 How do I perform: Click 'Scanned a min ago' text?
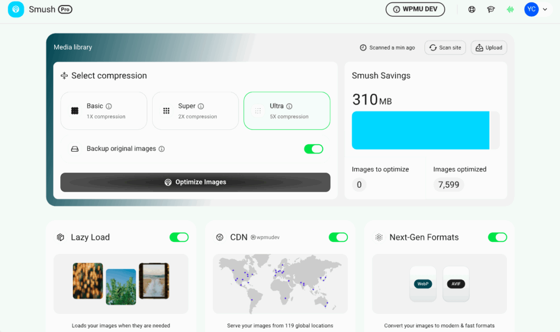point(392,48)
